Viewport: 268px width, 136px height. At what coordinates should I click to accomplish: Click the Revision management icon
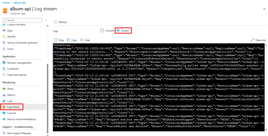(4, 63)
